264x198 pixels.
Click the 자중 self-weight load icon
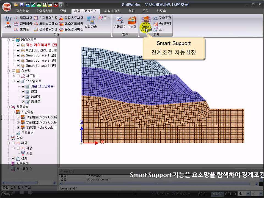(8, 22)
